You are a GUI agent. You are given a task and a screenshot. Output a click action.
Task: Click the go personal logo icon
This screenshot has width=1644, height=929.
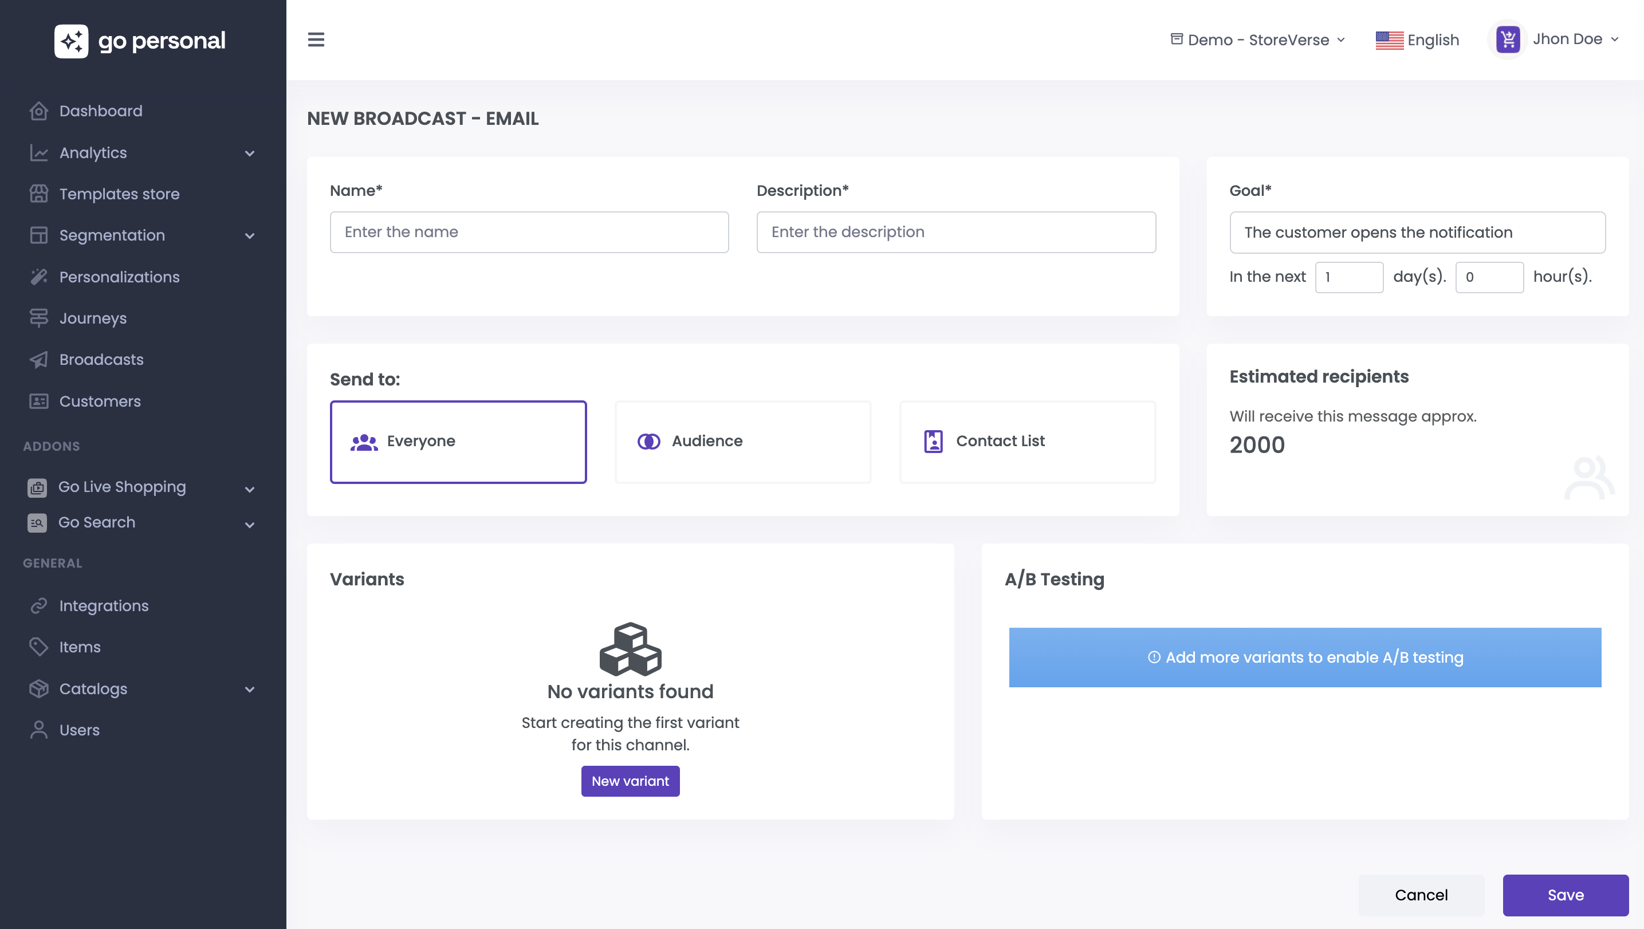click(71, 41)
